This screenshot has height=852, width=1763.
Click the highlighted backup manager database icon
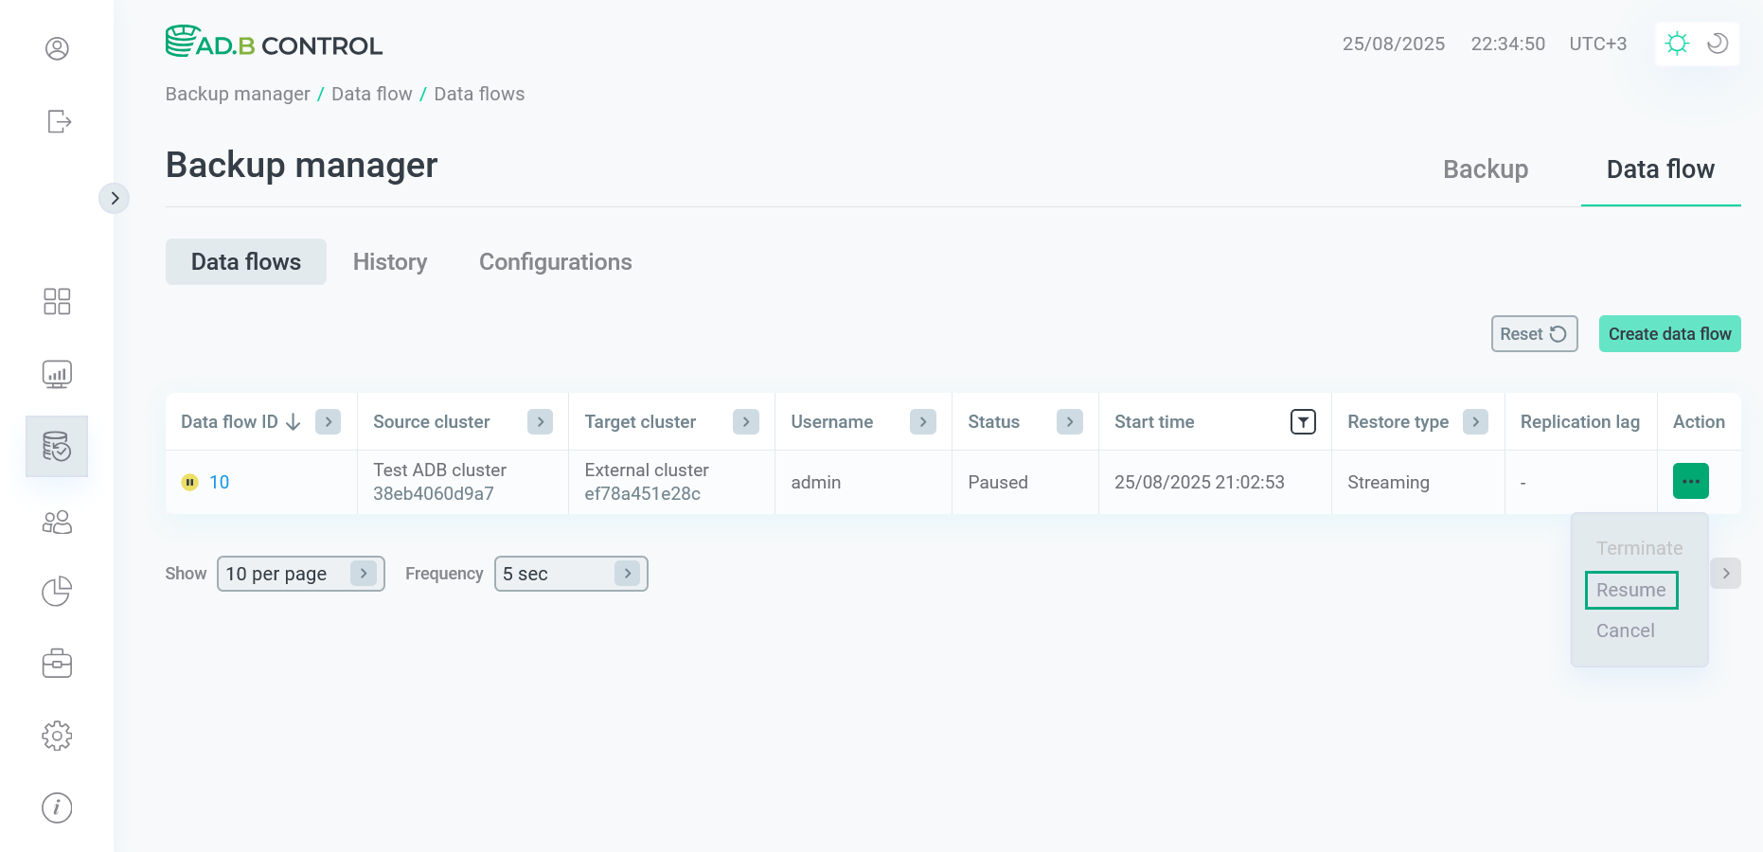[x=57, y=446]
